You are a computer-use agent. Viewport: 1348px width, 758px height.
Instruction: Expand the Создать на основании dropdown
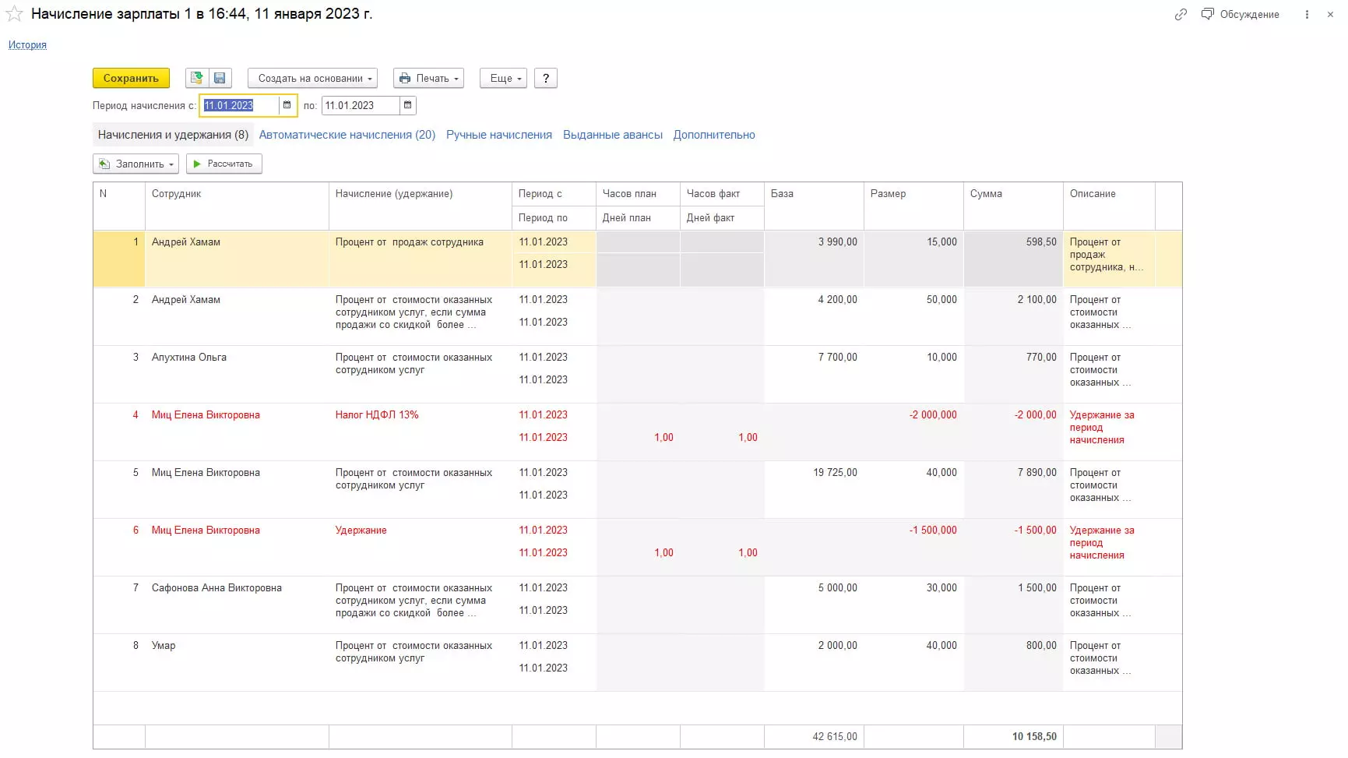312,78
